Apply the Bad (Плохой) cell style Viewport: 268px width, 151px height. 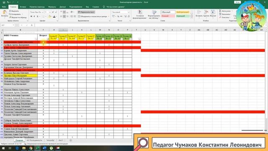pos(168,16)
